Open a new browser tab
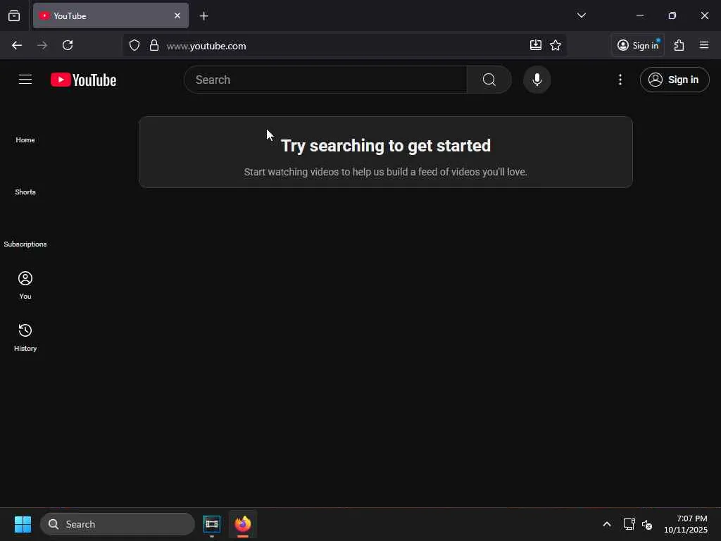This screenshot has height=541, width=721. coord(204,16)
